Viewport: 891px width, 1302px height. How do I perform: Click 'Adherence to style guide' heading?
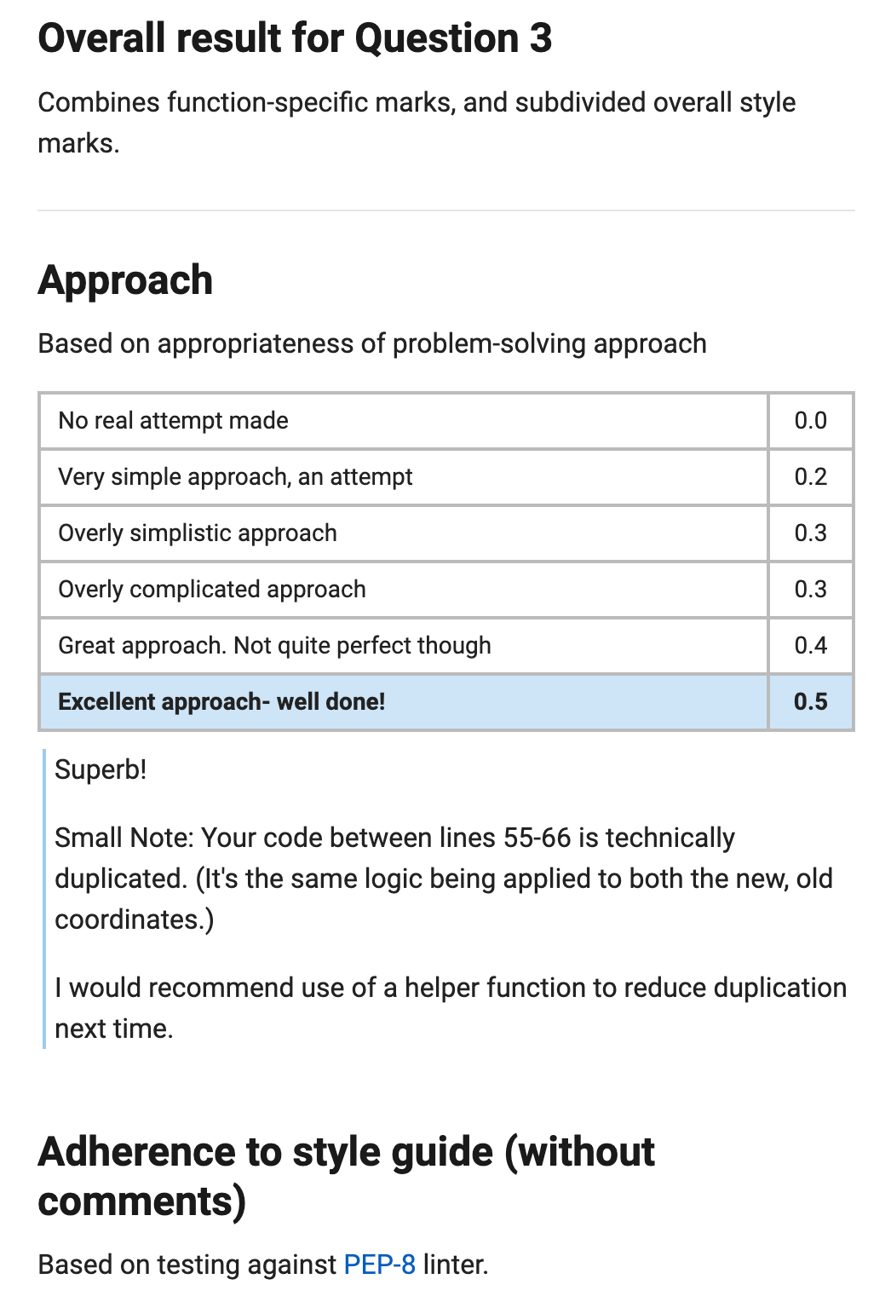pos(347,1176)
